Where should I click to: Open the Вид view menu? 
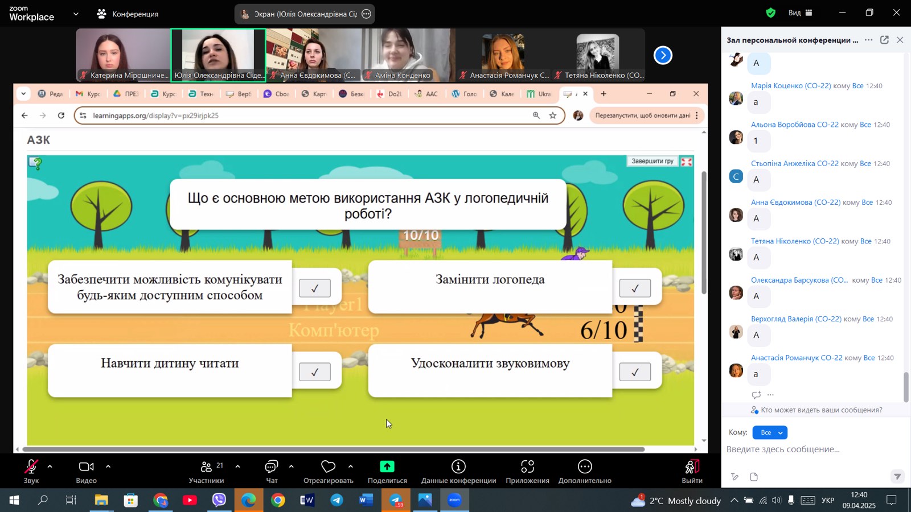[800, 13]
